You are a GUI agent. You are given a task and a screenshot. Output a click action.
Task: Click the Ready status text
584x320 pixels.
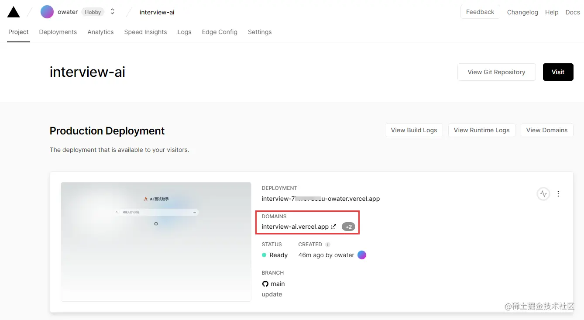click(x=278, y=255)
